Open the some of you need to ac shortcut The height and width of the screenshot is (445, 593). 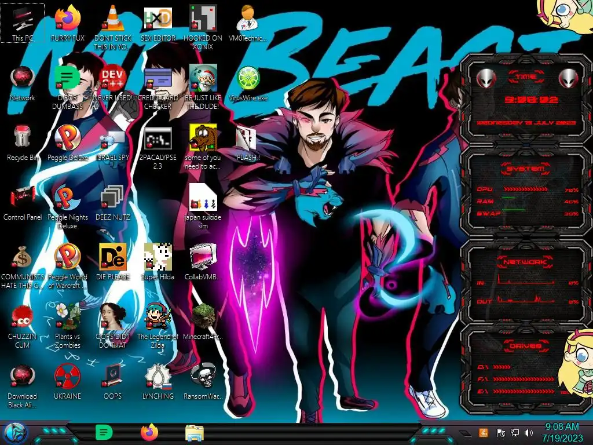coord(203,148)
